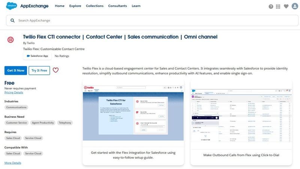Click the 'Never requires payment' text
This screenshot has width=300, height=169.
tap(20, 88)
